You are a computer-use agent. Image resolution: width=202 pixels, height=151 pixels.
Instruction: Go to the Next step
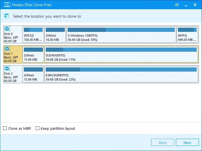[x=187, y=142]
